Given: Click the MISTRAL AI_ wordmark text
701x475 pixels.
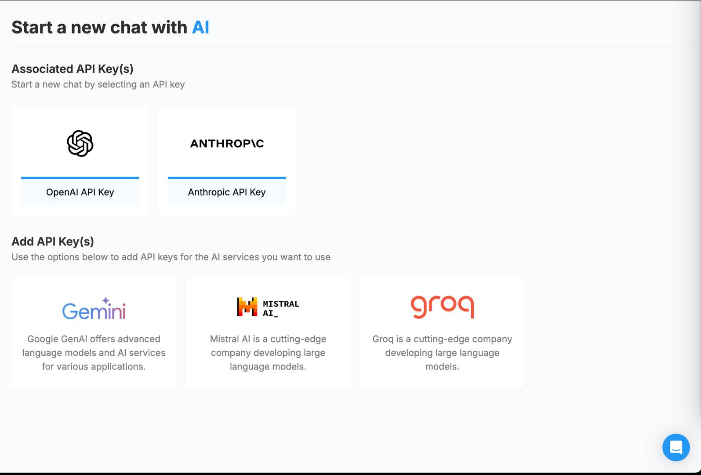Looking at the screenshot, I should [280, 308].
